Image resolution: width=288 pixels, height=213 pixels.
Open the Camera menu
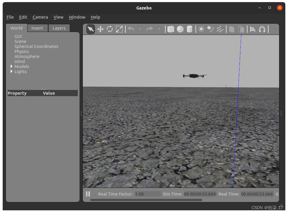[40, 17]
